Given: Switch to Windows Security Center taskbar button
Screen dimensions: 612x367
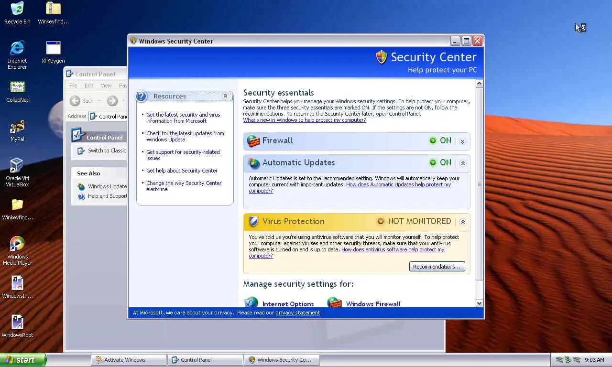Looking at the screenshot, I should pos(282,360).
